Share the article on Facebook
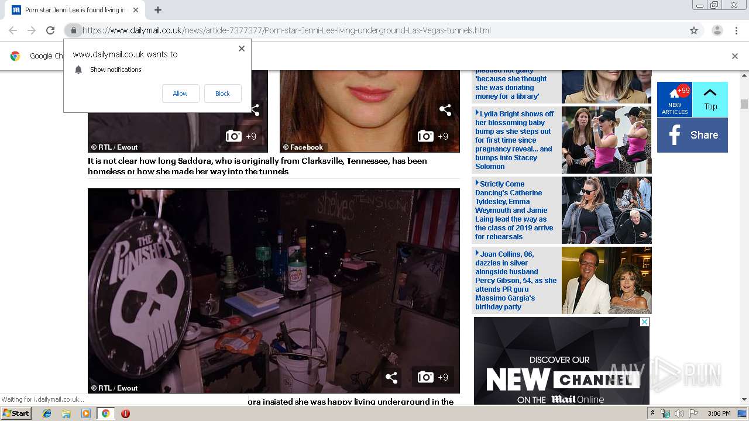The width and height of the screenshot is (749, 421). 692,135
